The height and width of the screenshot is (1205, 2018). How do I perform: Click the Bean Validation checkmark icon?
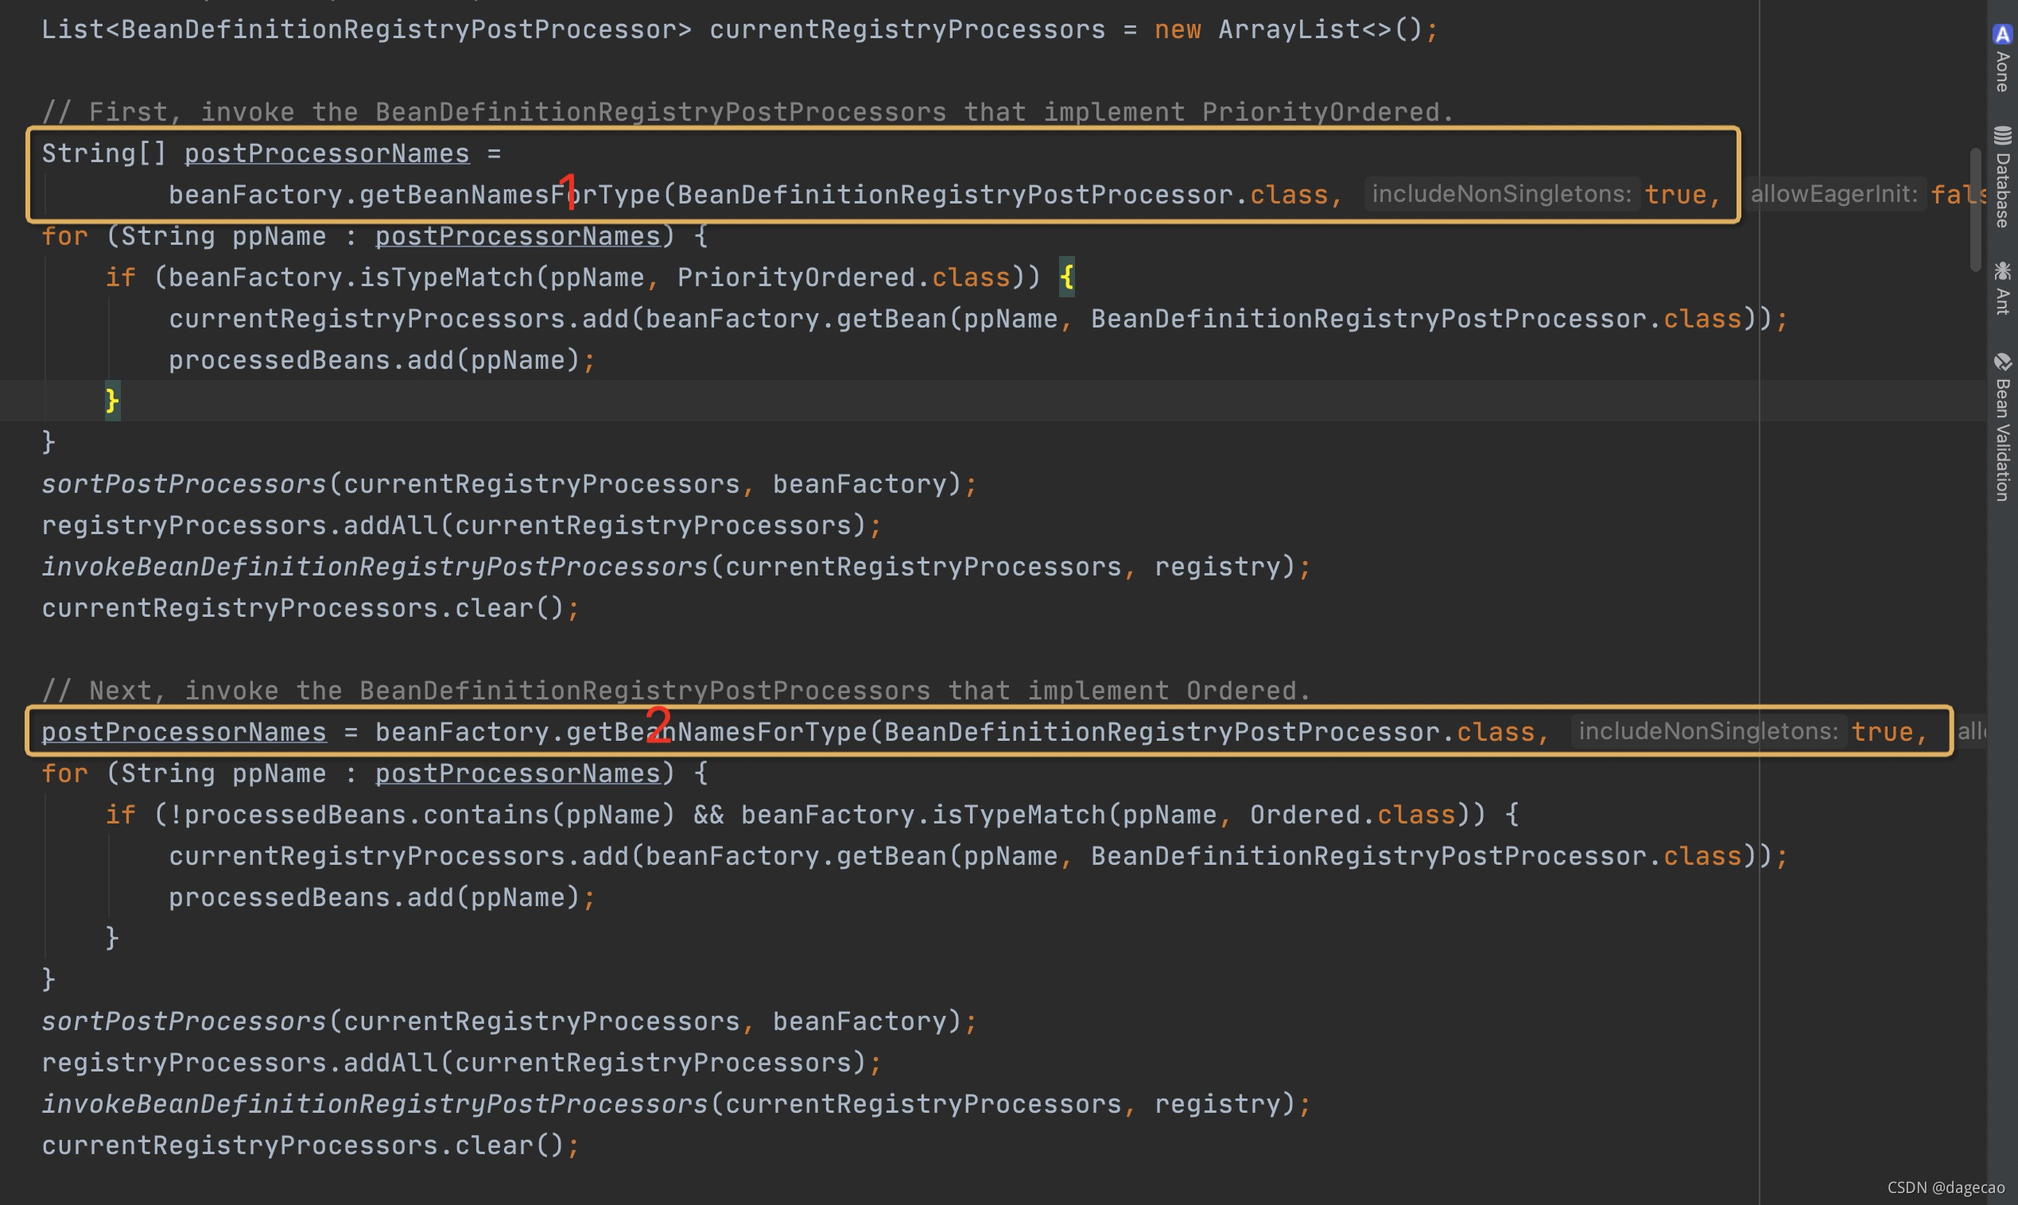click(2002, 362)
